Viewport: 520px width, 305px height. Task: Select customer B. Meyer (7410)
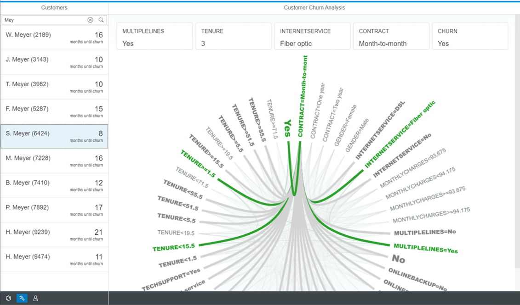point(54,186)
